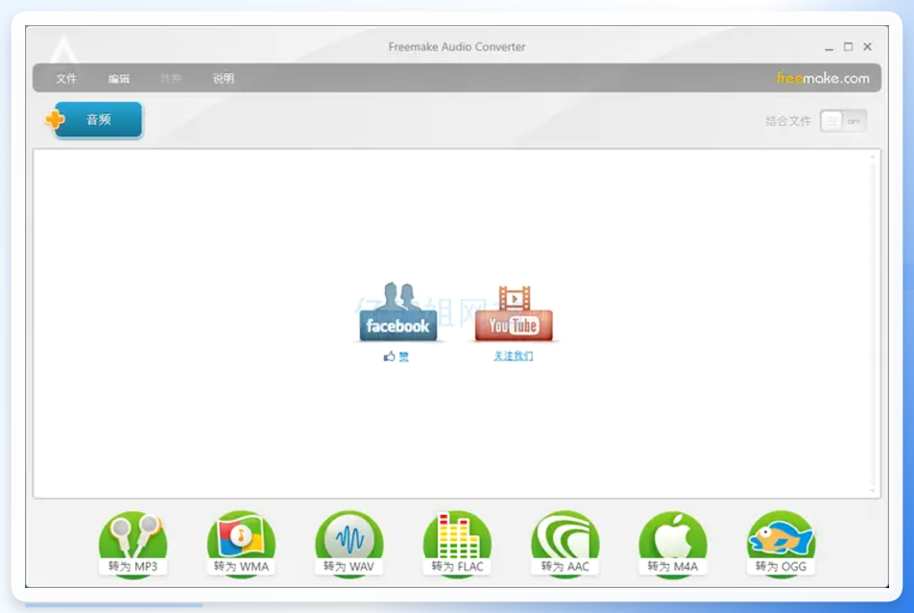Screen dimensions: 914x613
Task: Select the Convert to AAC icon
Action: (x=565, y=544)
